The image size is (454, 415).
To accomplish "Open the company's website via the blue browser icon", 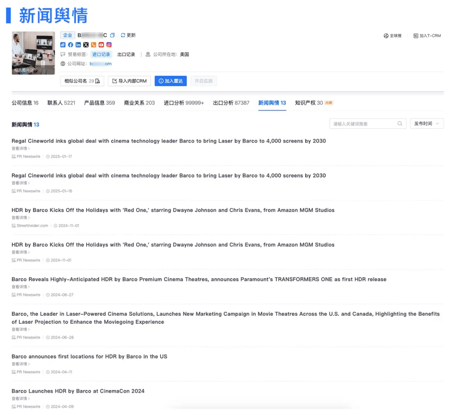I will pyautogui.click(x=63, y=45).
